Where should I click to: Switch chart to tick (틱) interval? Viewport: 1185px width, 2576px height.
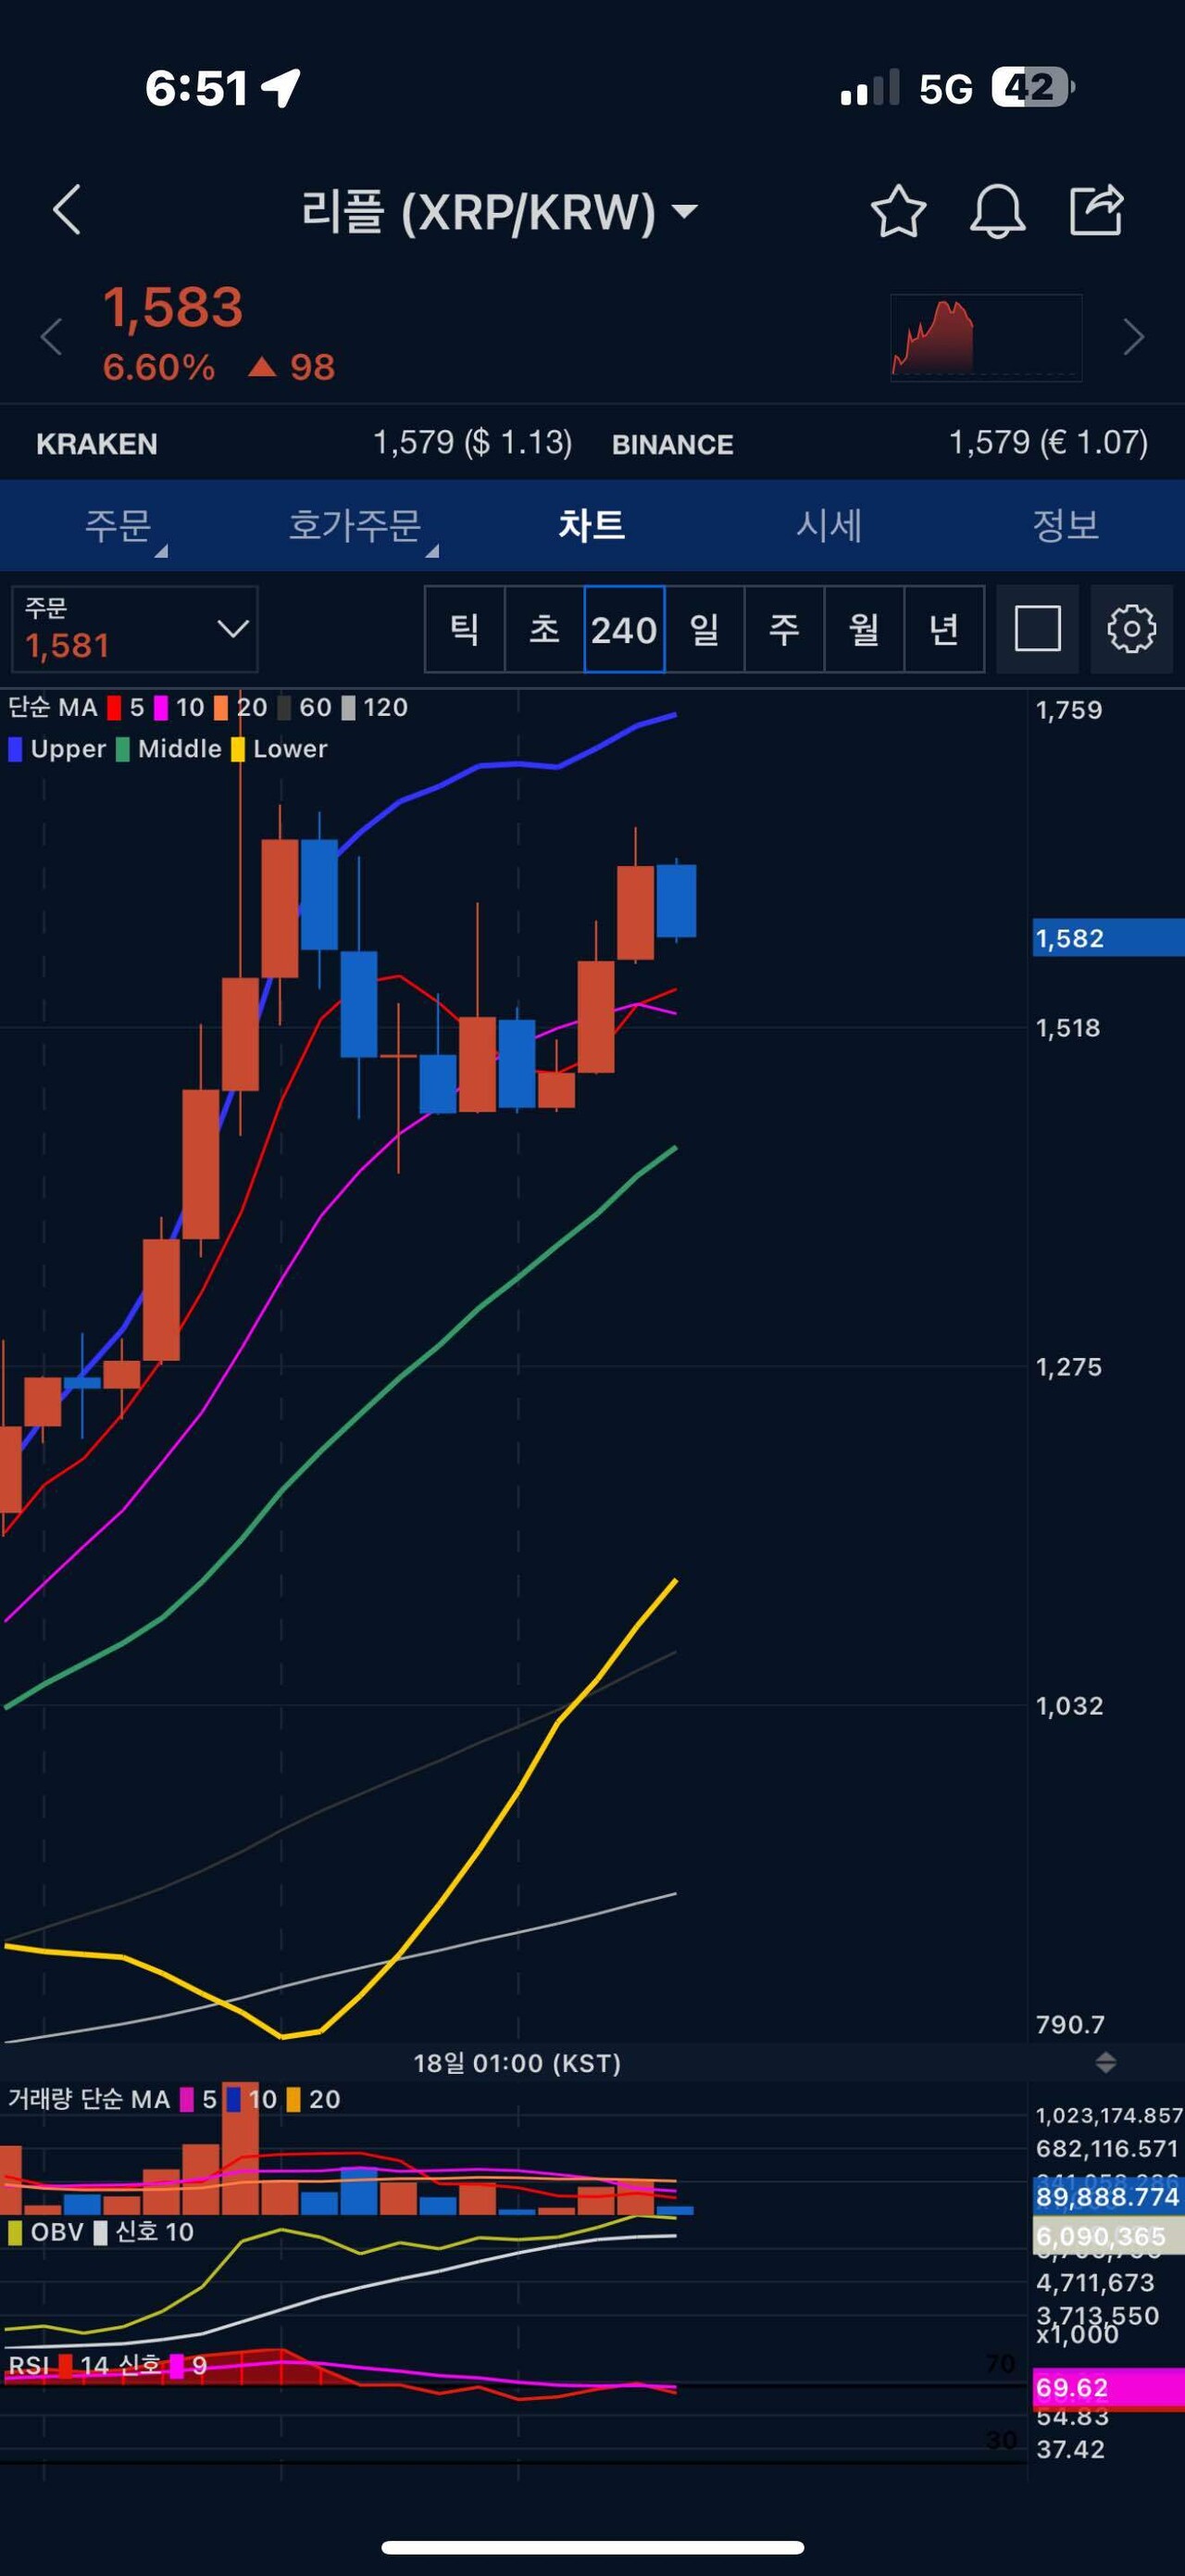[x=465, y=629]
